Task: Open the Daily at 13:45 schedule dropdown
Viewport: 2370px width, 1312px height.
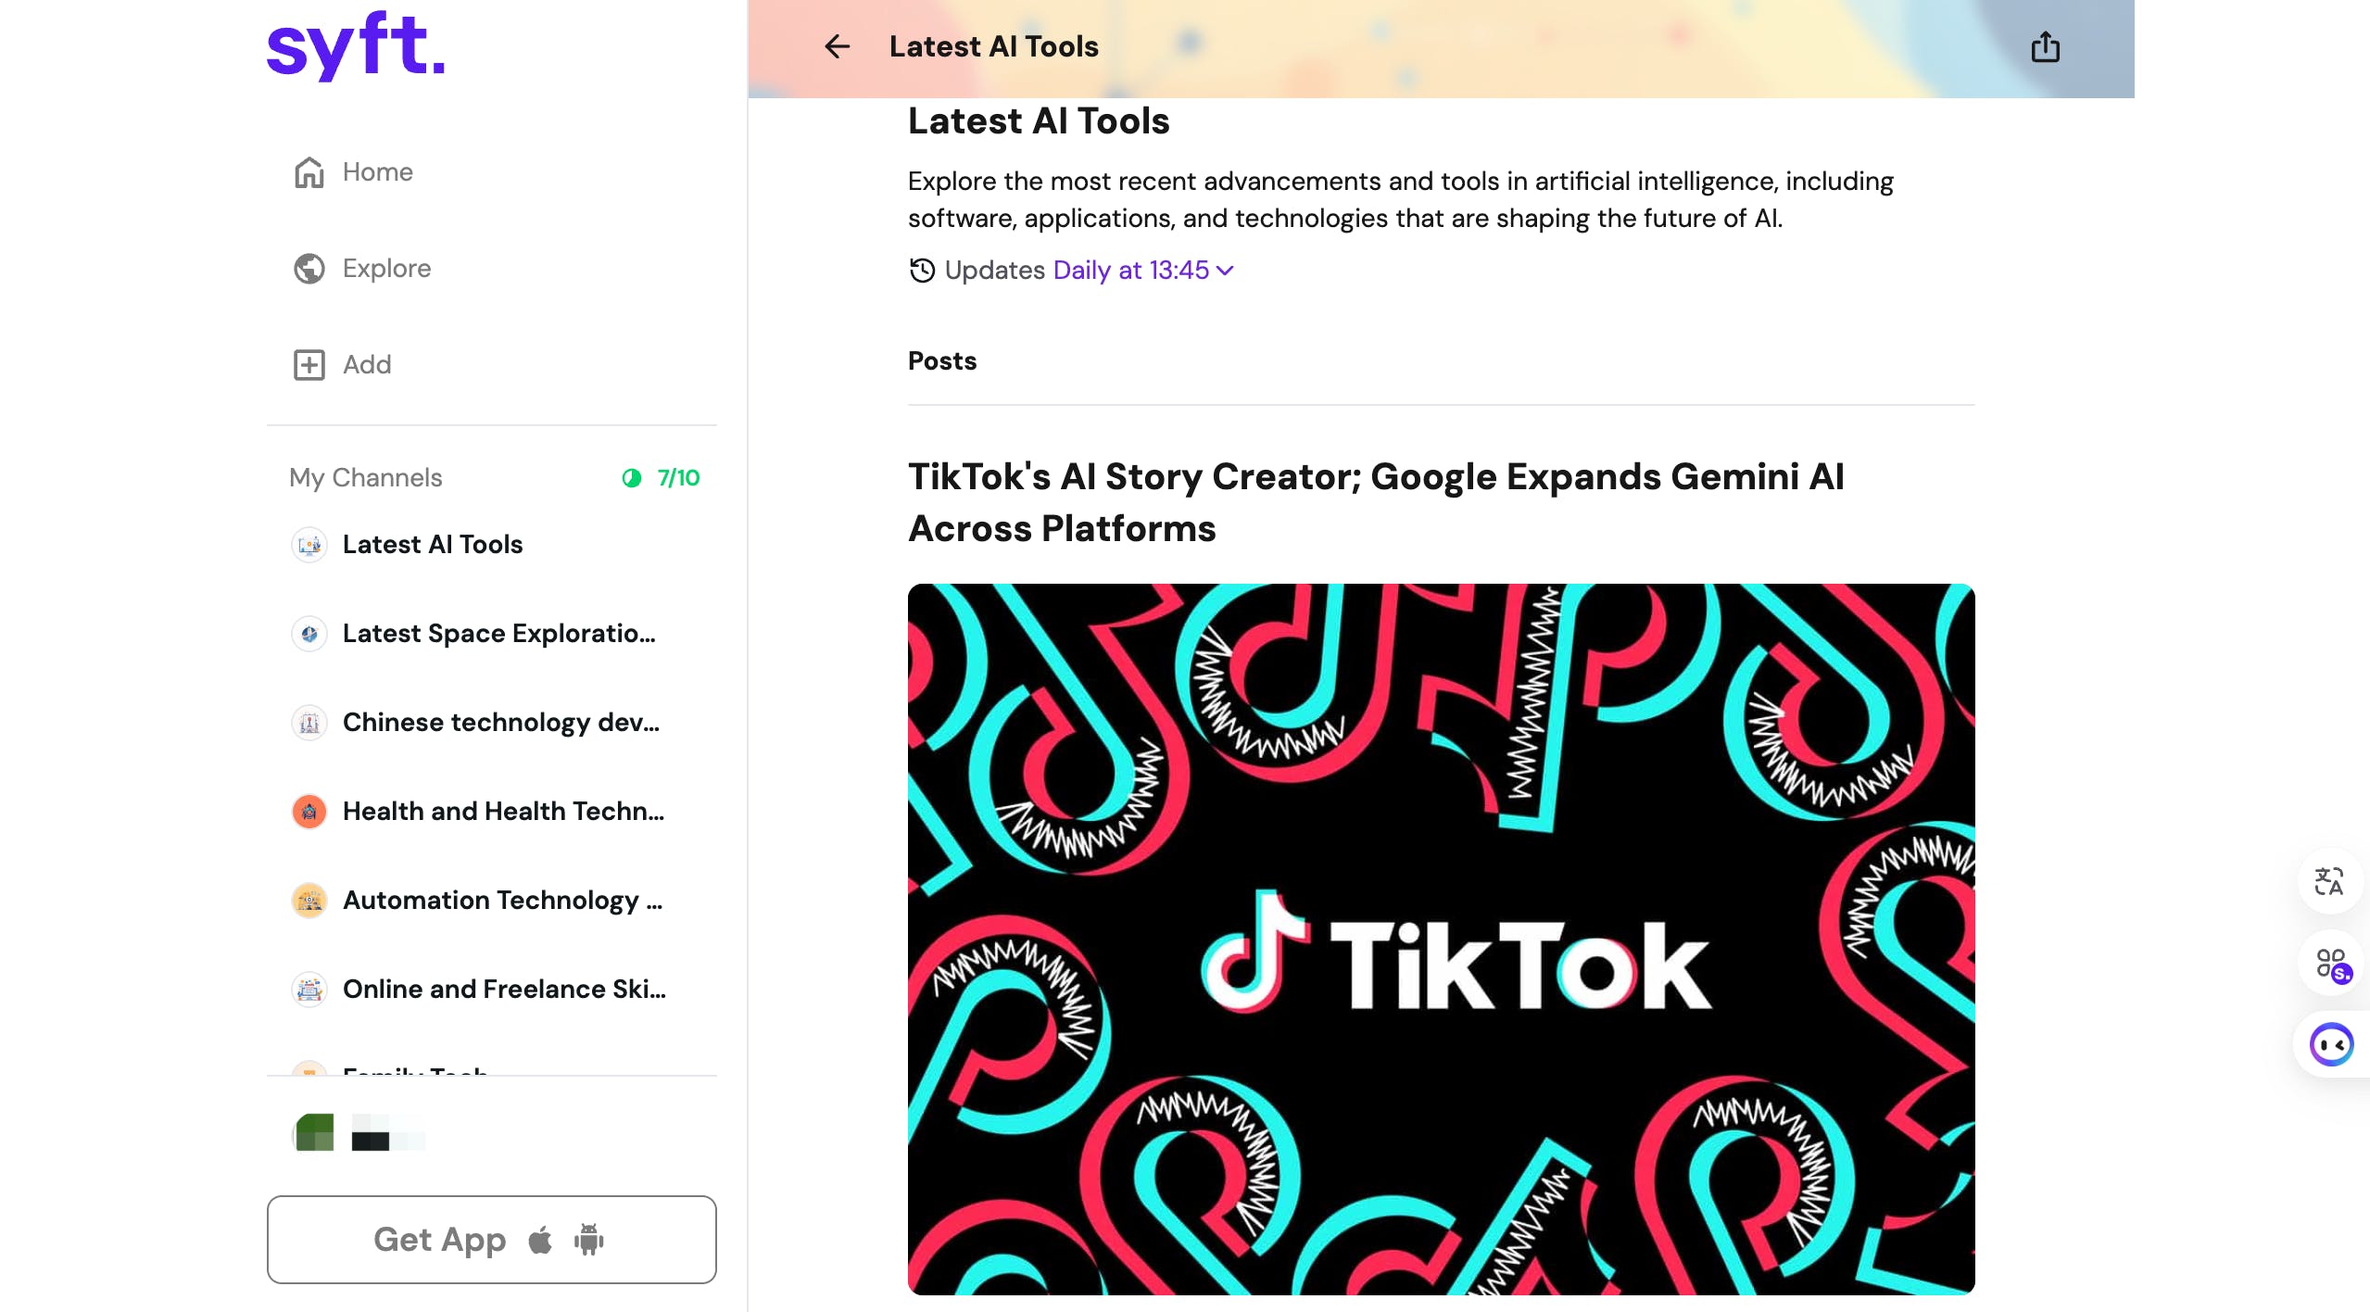Action: (1142, 271)
